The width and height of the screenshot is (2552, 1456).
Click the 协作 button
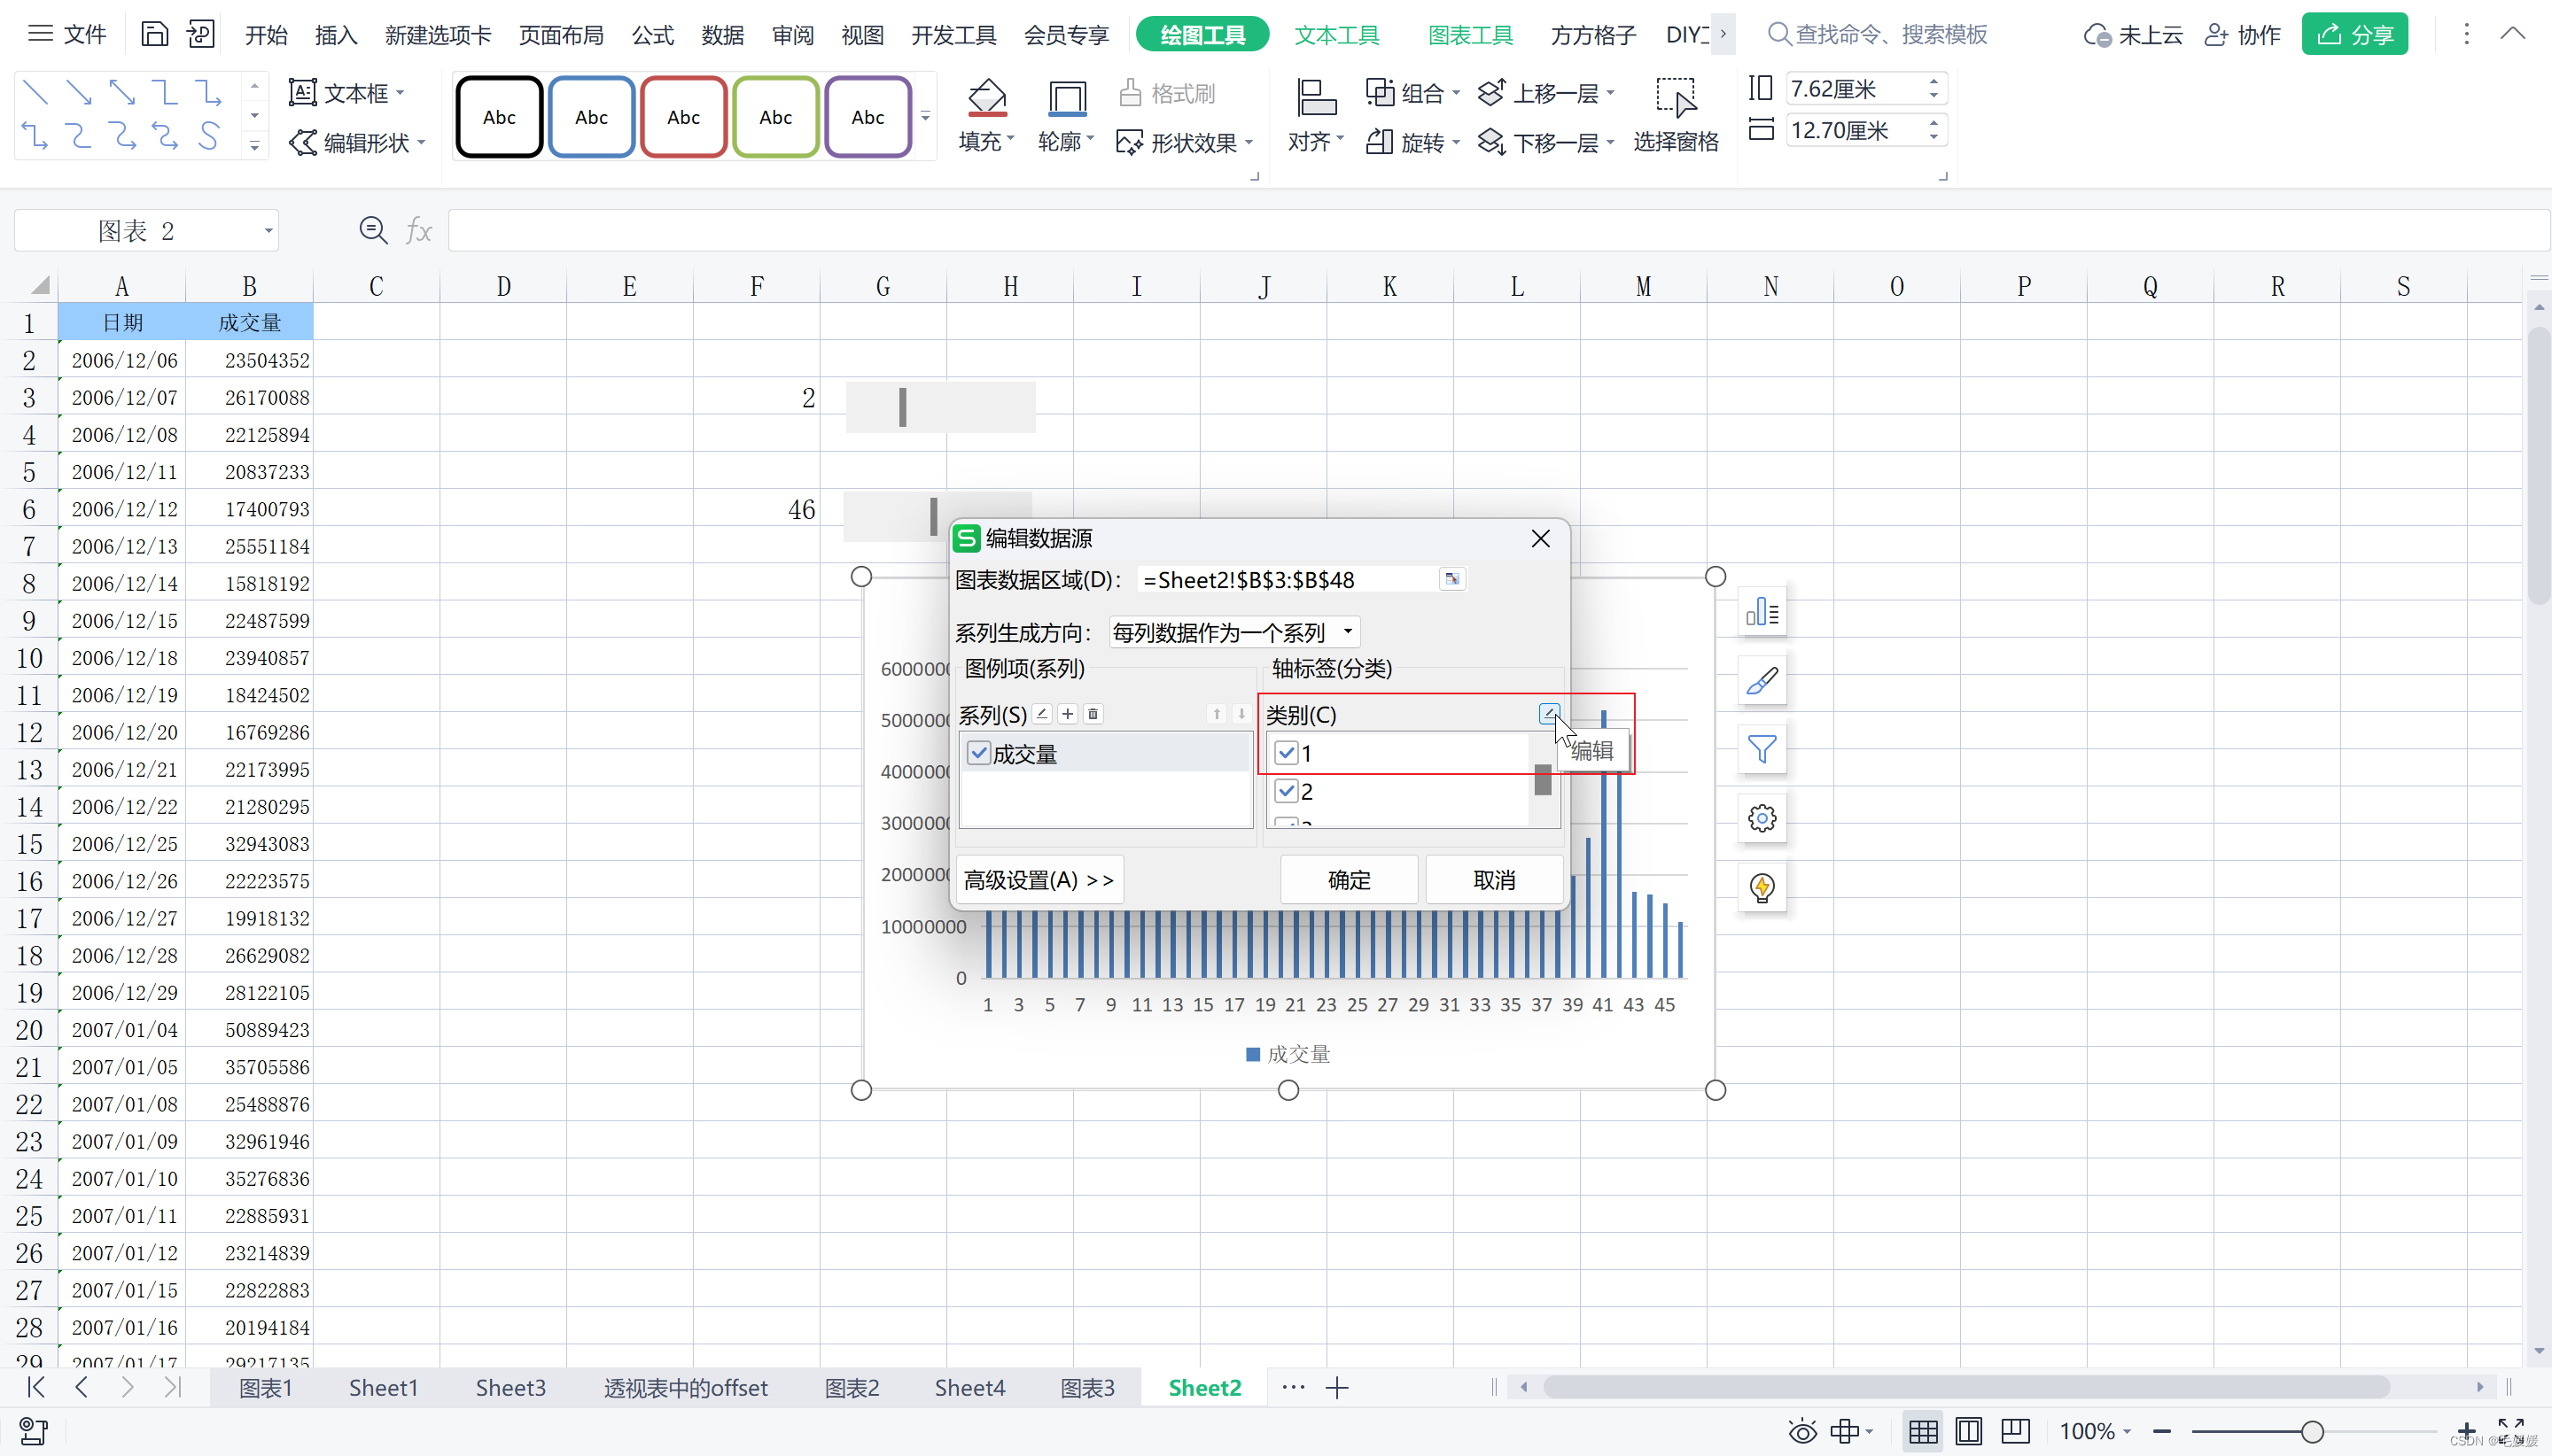[x=2242, y=35]
